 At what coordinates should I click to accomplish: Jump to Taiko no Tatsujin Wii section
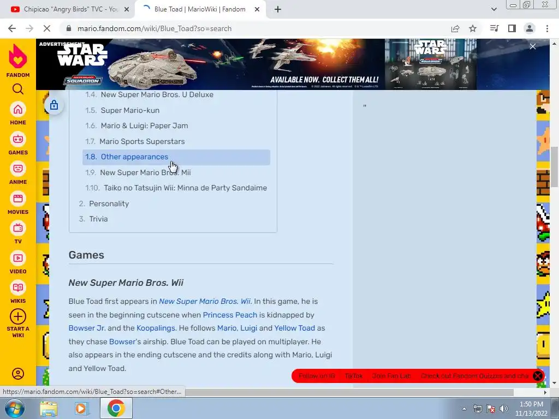(185, 188)
